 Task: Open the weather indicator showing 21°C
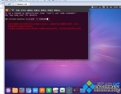94,7
